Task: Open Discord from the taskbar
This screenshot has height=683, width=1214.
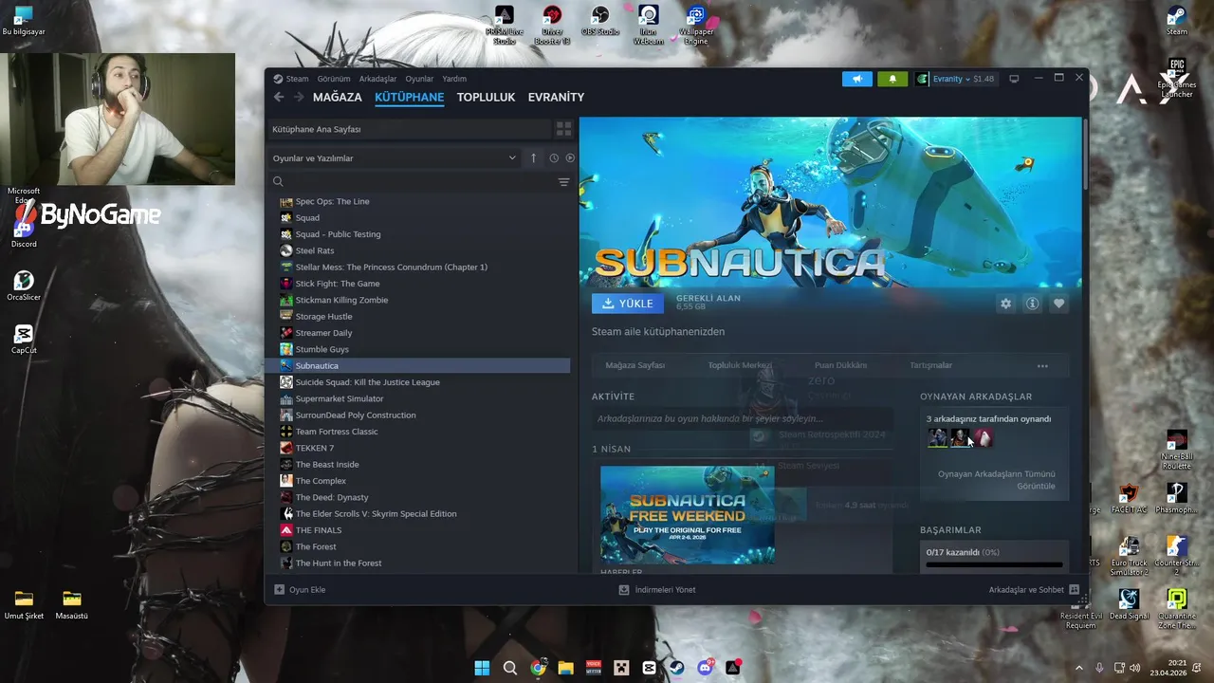Action: click(706, 668)
